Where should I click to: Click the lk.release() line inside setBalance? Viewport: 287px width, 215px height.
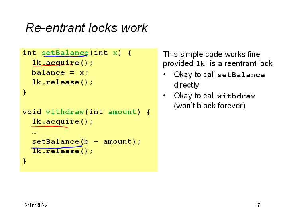[63, 82]
